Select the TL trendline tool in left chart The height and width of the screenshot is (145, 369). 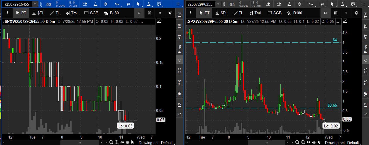tap(55, 13)
